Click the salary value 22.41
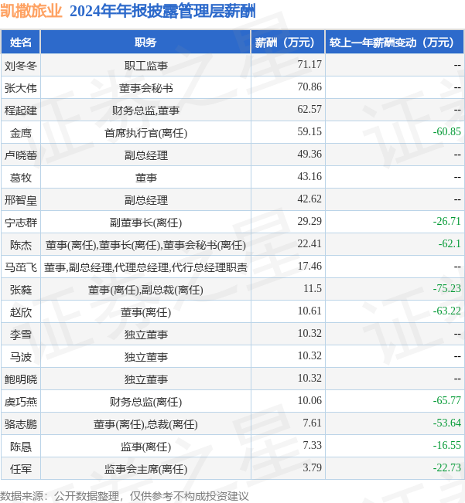The image size is (465, 503). point(309,244)
